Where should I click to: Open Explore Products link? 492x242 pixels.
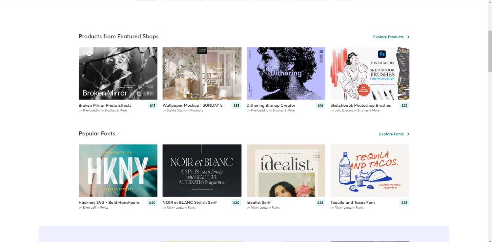[388, 37]
